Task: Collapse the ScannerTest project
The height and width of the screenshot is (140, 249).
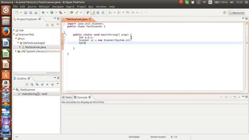Action: 14,34
